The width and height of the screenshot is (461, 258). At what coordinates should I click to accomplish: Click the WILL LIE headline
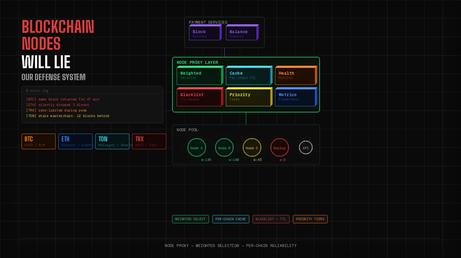pyautogui.click(x=46, y=62)
